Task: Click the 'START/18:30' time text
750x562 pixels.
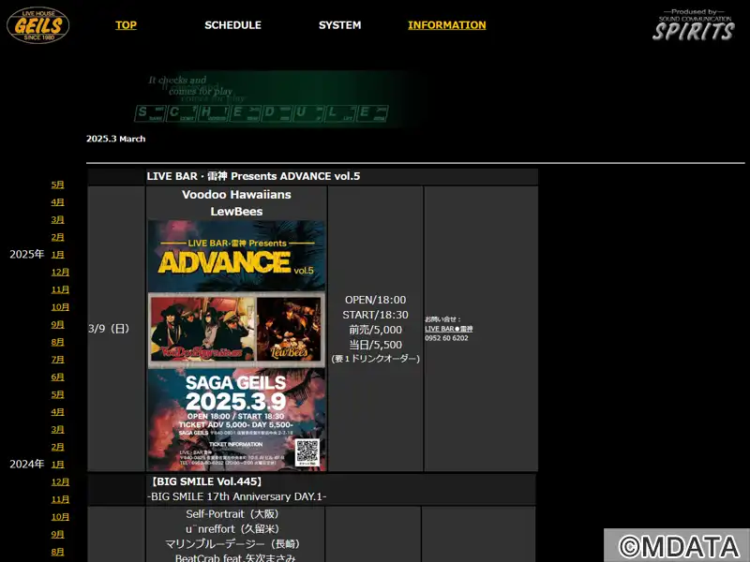Action: click(376, 315)
